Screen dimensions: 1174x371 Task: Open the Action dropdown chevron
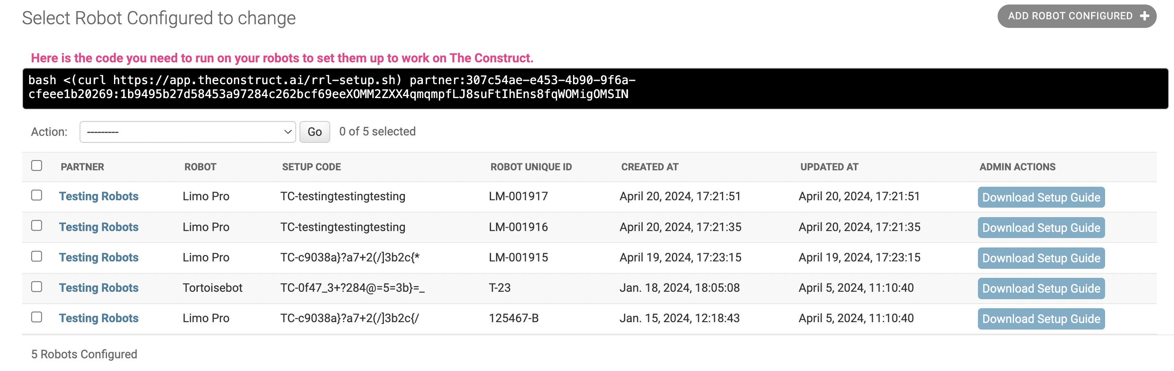point(288,132)
